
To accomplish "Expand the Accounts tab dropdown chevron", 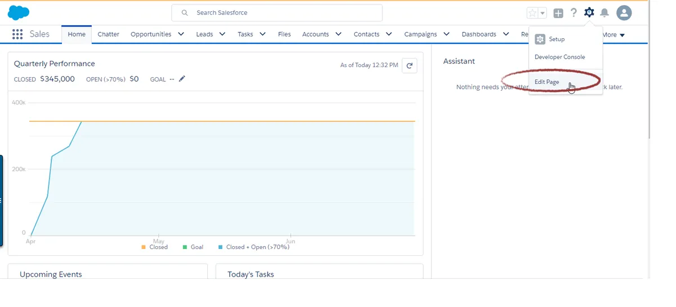I will tap(339, 34).
